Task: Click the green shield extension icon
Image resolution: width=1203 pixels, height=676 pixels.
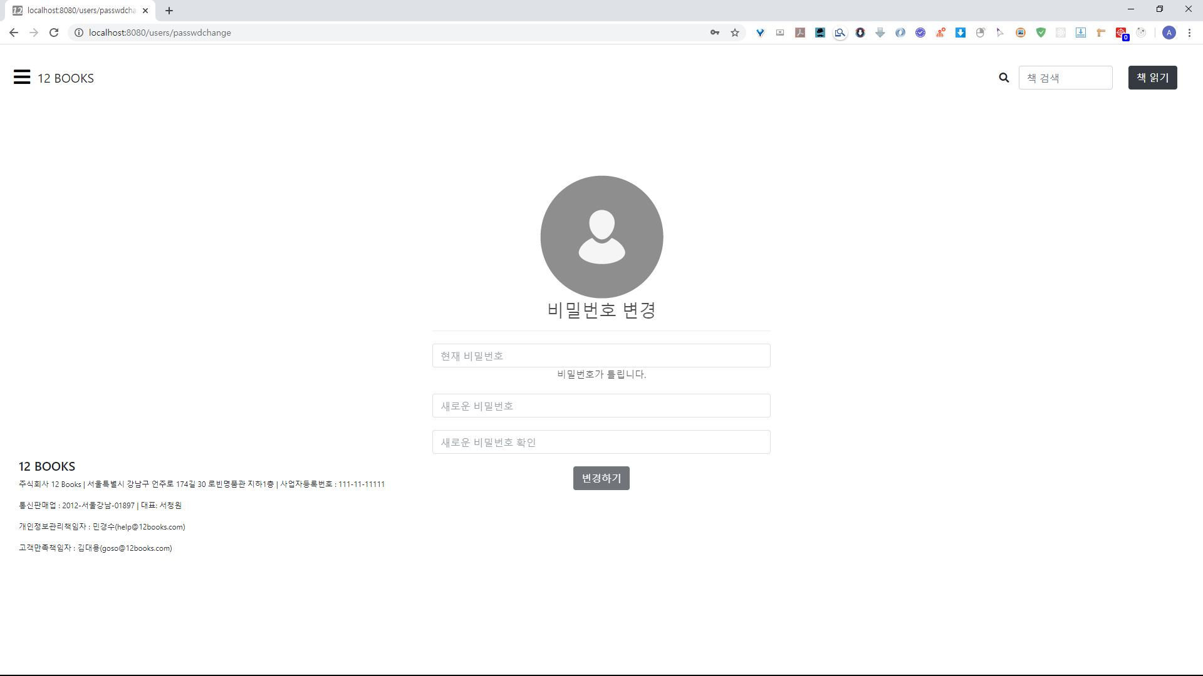Action: (1041, 33)
